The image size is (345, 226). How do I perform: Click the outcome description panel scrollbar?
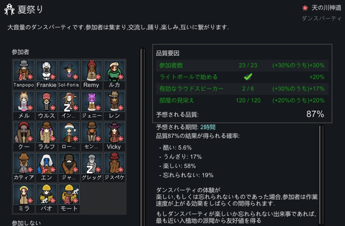[x=321, y=175]
